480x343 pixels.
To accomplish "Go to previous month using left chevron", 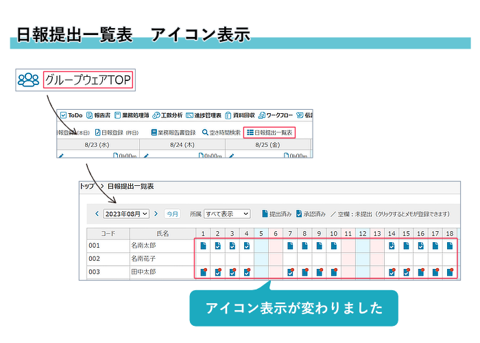I will click(97, 214).
